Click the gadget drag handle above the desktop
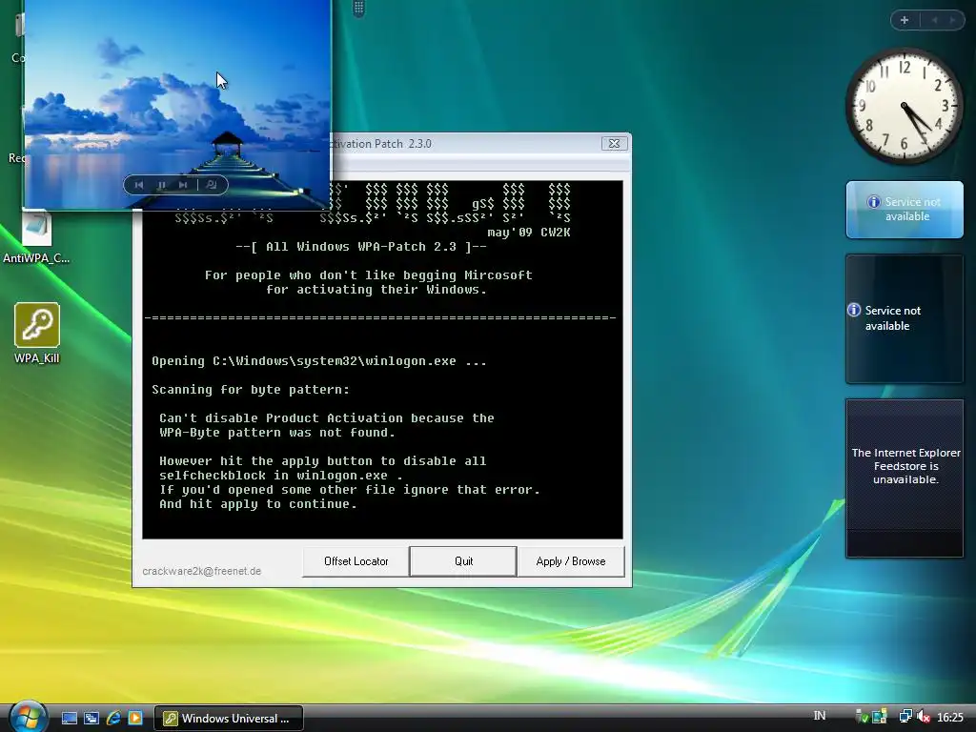The image size is (976, 732). pos(358,8)
